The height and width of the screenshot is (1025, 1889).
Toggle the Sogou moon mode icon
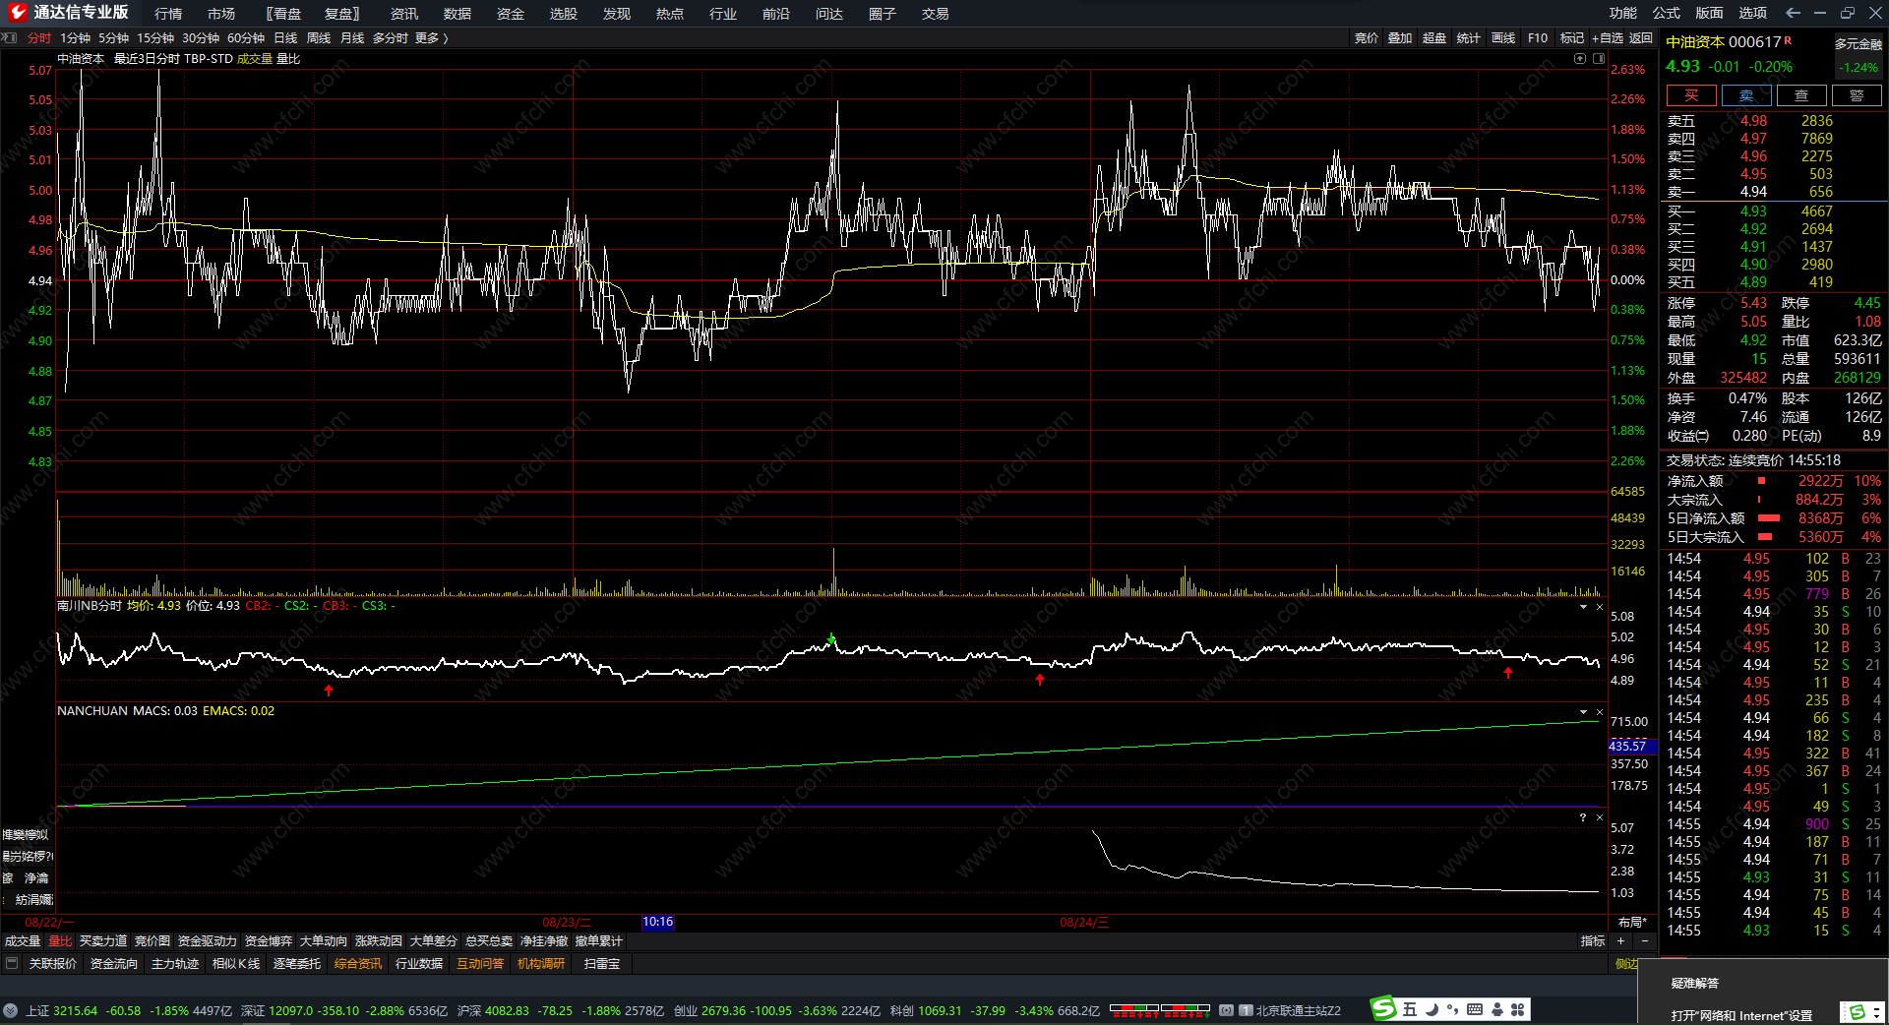click(x=1432, y=1009)
